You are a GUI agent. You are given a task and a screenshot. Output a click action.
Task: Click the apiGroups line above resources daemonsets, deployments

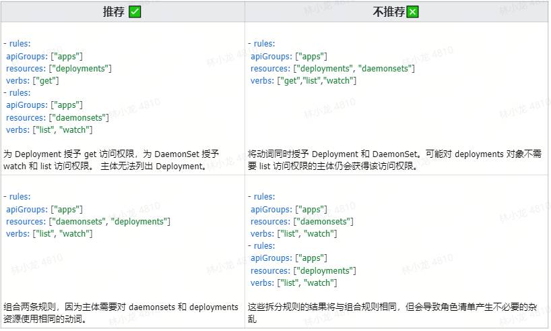[44, 209]
